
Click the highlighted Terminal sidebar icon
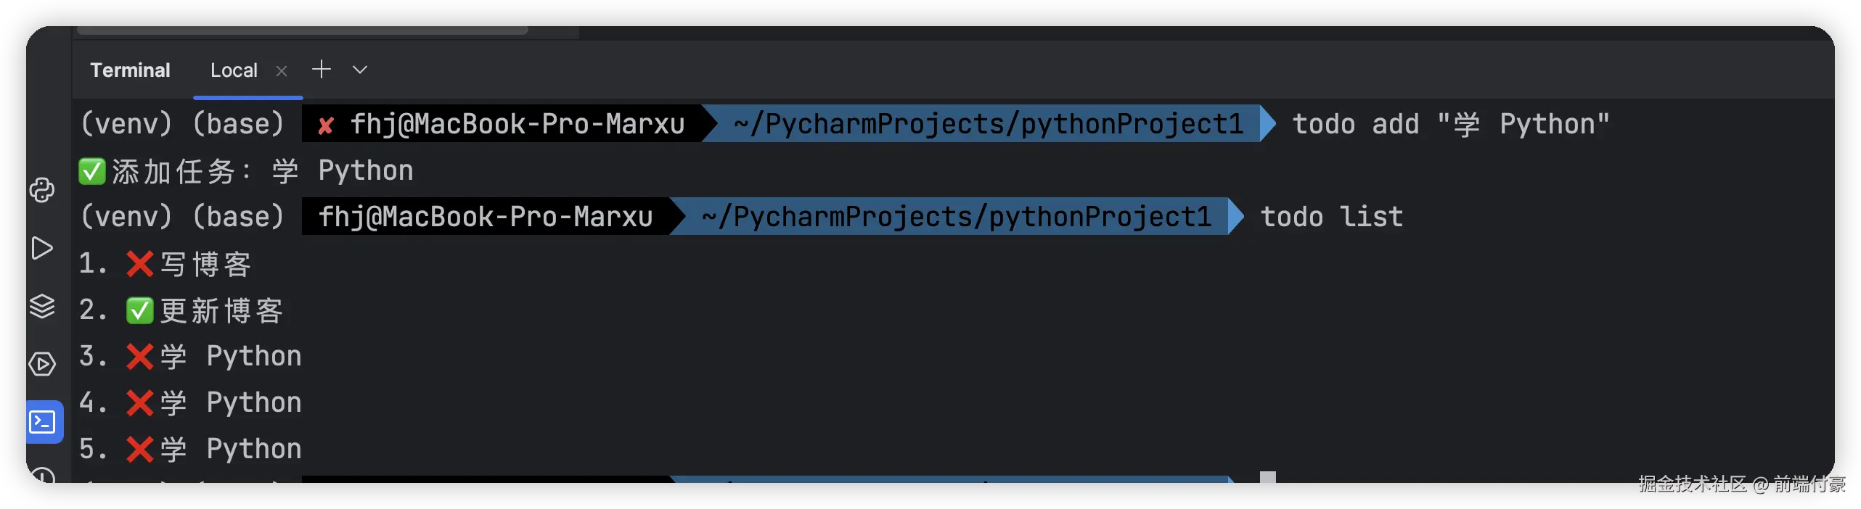pyautogui.click(x=44, y=422)
